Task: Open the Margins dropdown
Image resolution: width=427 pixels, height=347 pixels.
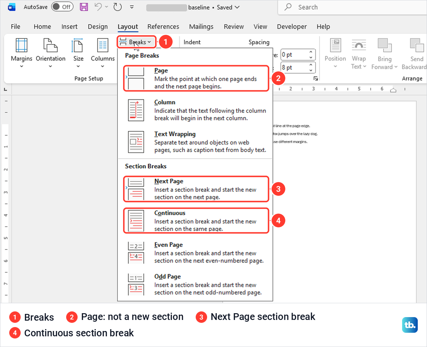Action: click(x=21, y=53)
